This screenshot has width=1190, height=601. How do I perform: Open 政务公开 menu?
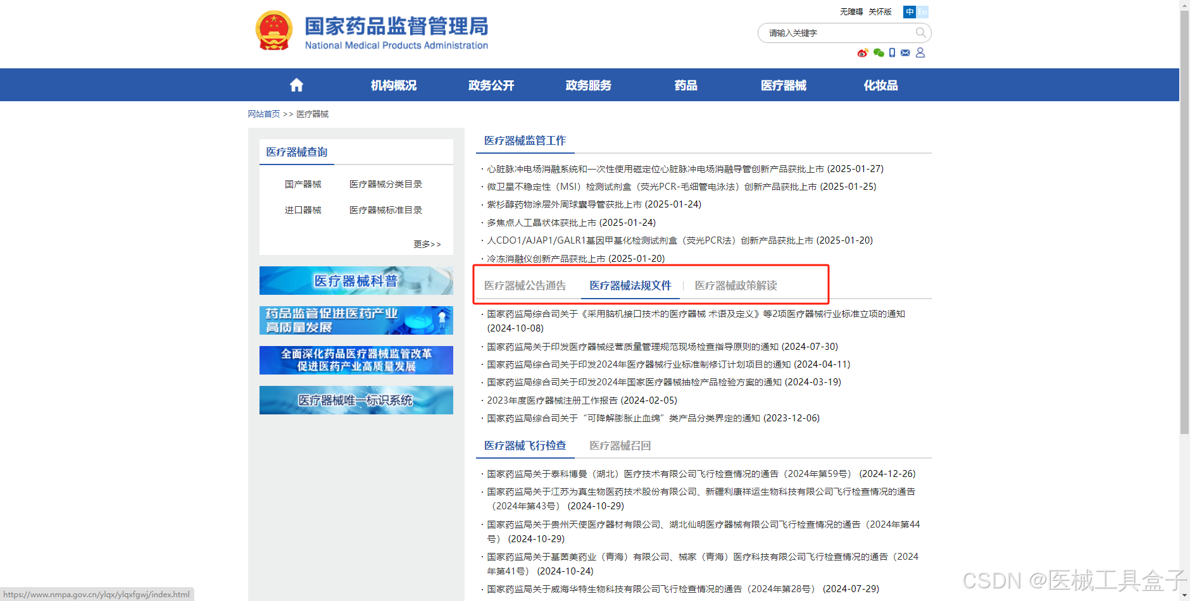click(x=491, y=85)
